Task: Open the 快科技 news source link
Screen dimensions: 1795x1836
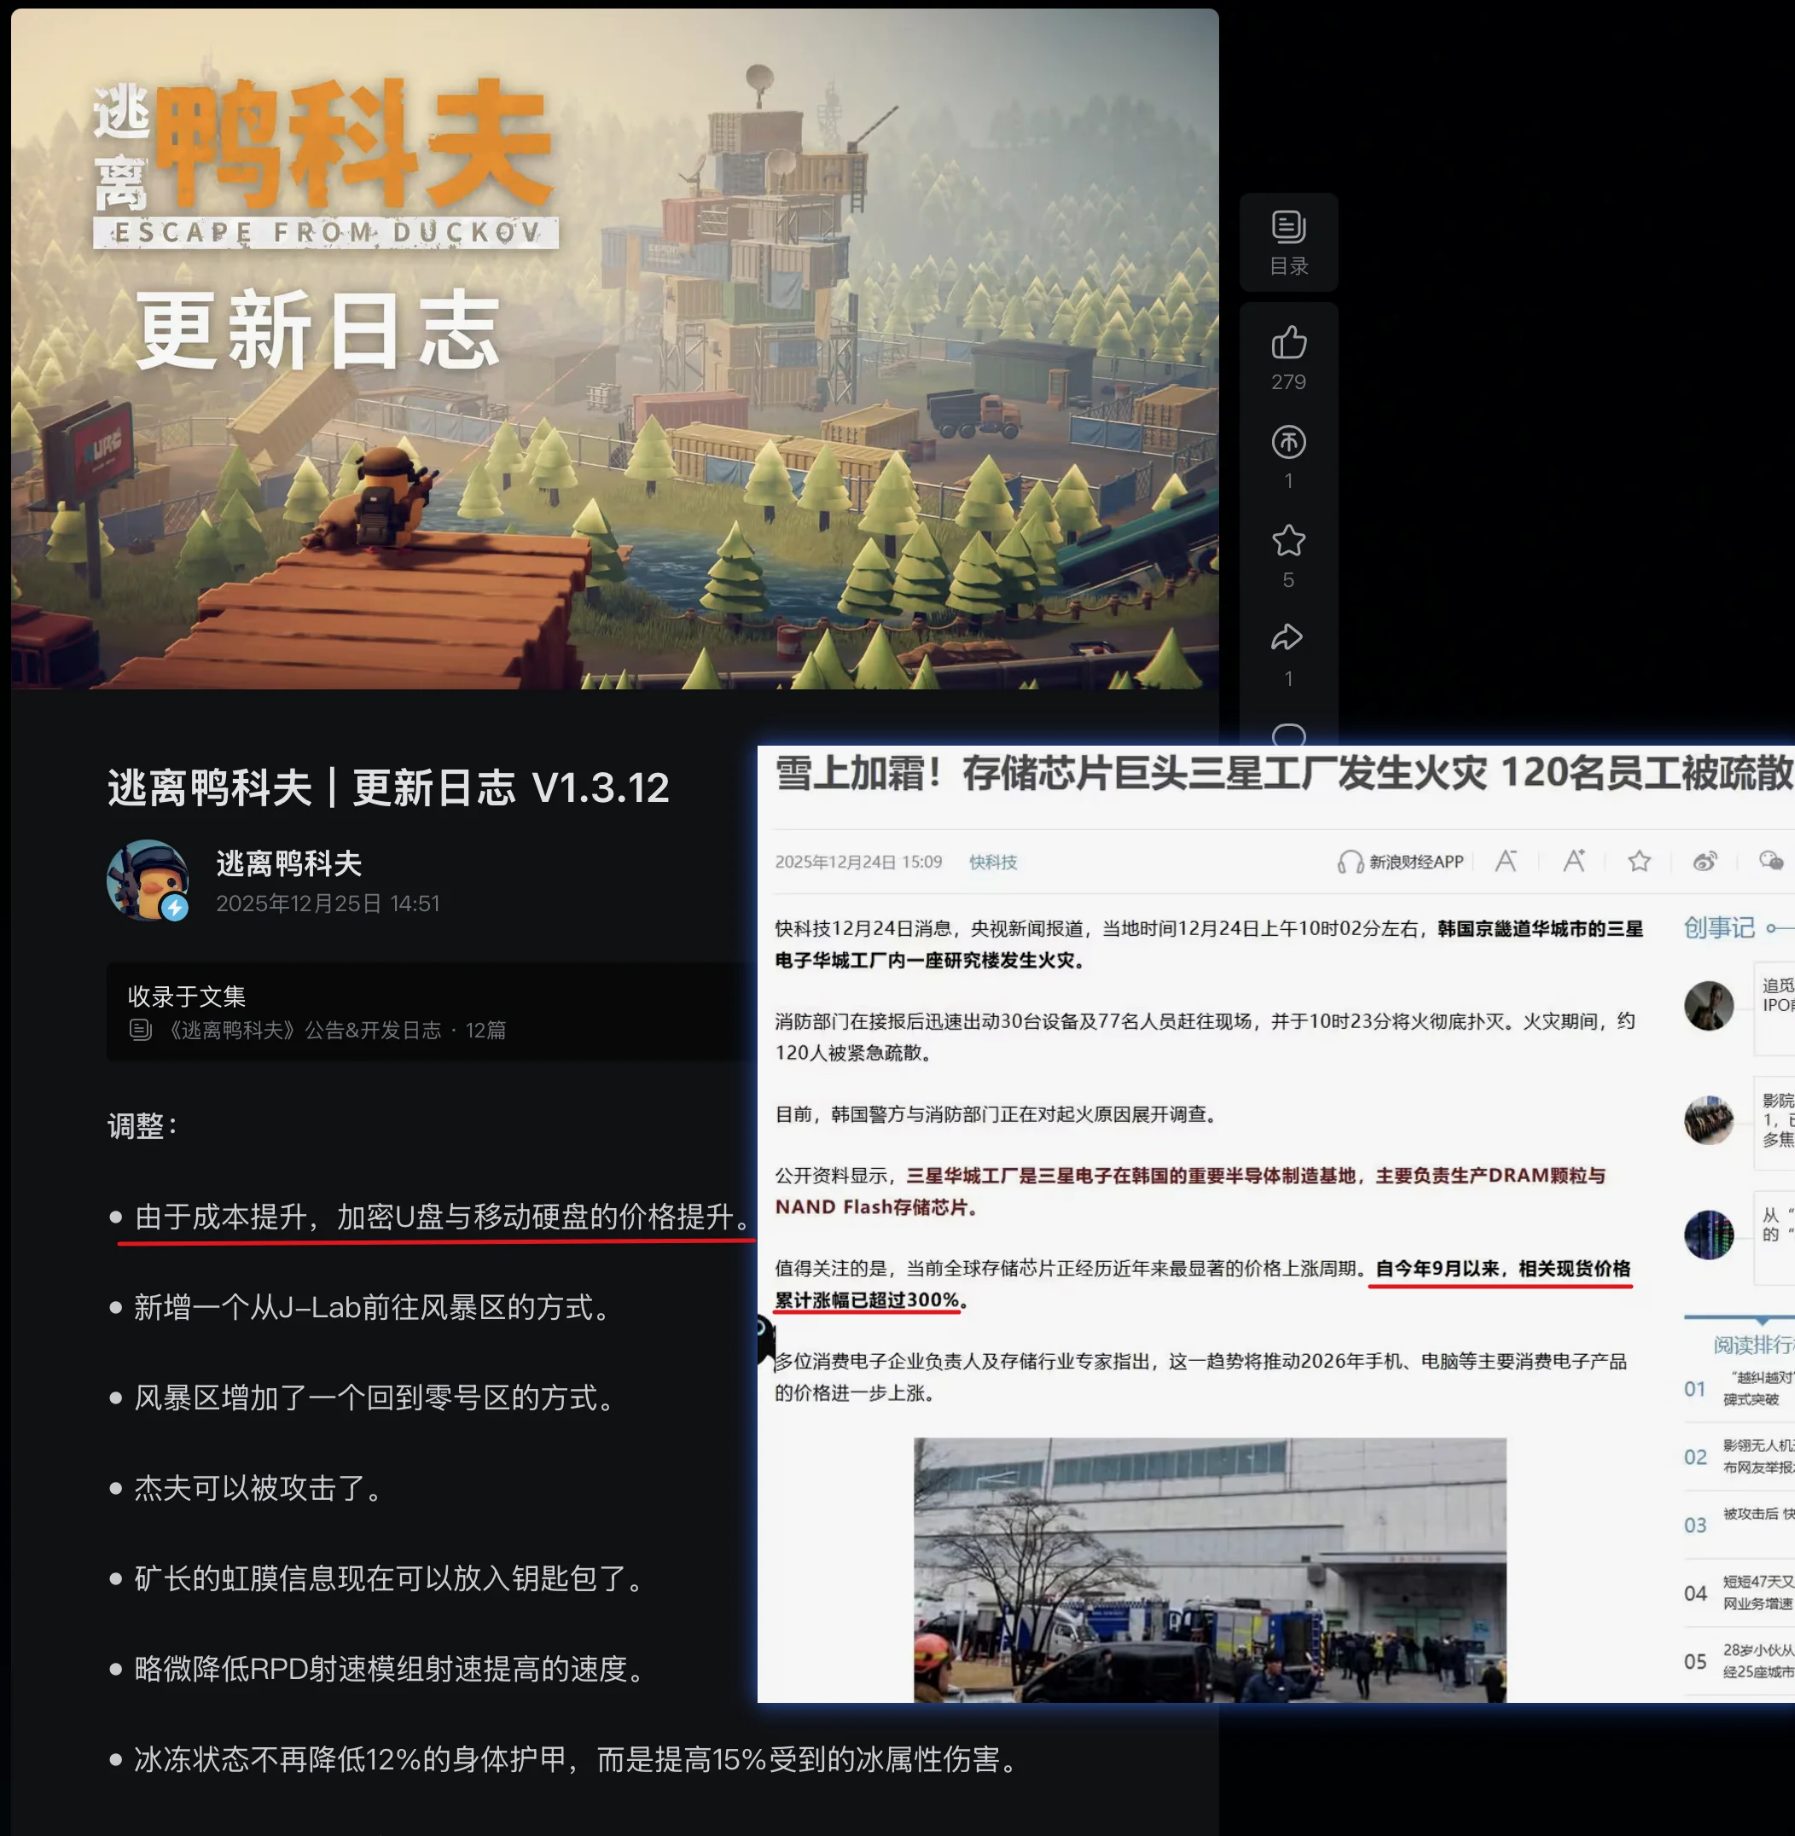Action: [993, 861]
